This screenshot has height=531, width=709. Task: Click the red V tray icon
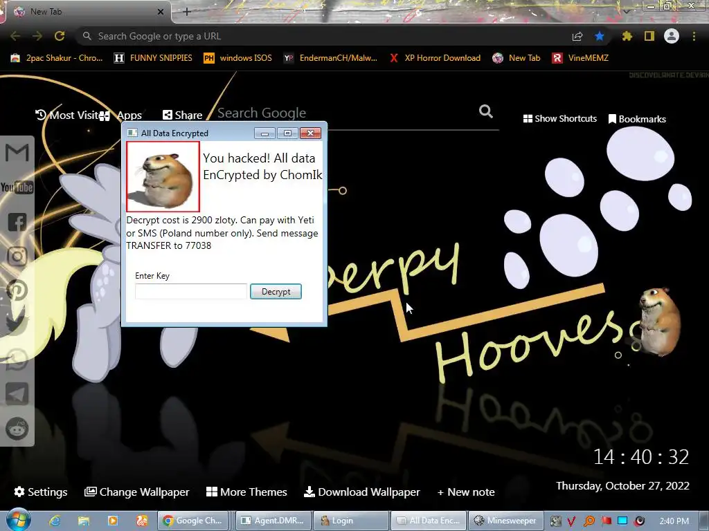[571, 521]
